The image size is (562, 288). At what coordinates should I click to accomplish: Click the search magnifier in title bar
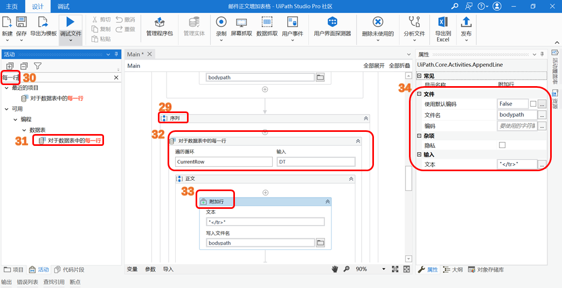click(x=455, y=6)
